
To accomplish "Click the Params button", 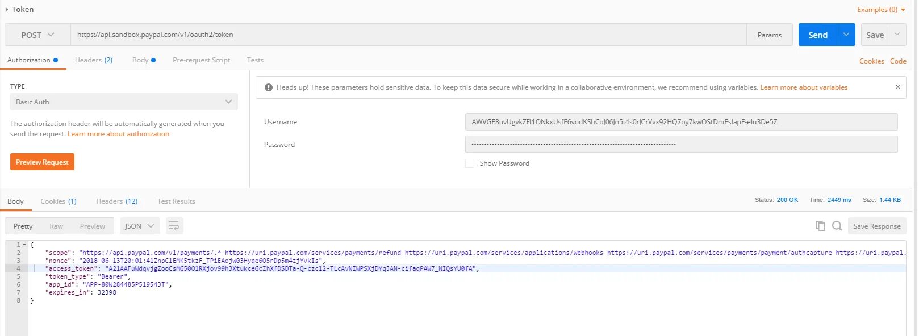I will (x=770, y=35).
